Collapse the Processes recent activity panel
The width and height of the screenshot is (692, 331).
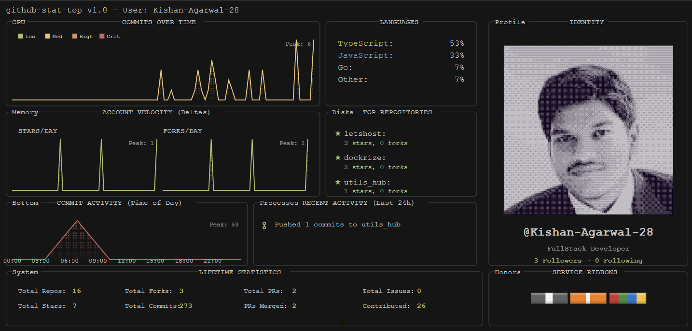[279, 202]
